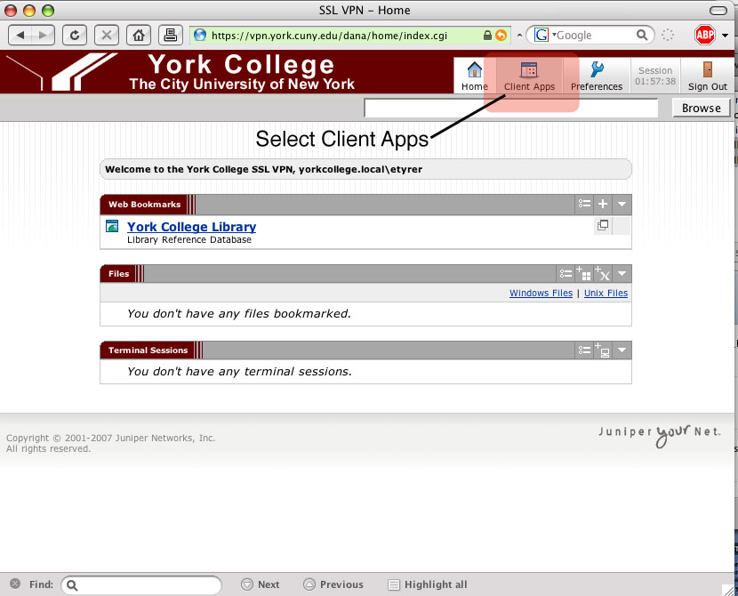Click 'You don't have any terminal sessions.' text
This screenshot has height=596, width=738.
click(x=239, y=372)
